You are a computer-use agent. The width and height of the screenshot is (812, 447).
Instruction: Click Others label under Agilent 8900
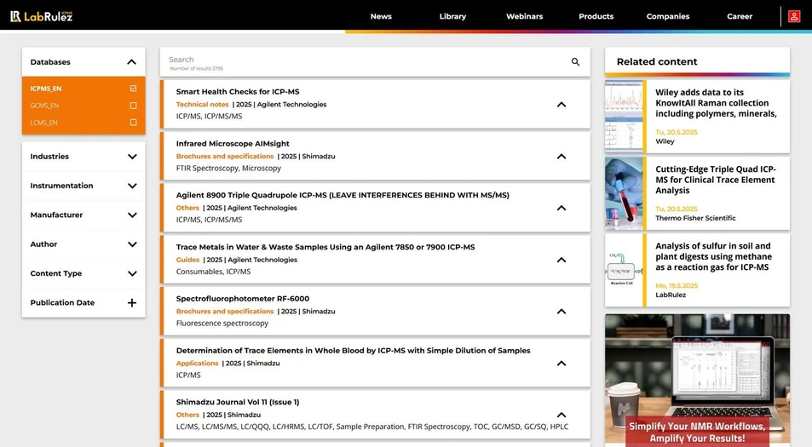pos(187,208)
